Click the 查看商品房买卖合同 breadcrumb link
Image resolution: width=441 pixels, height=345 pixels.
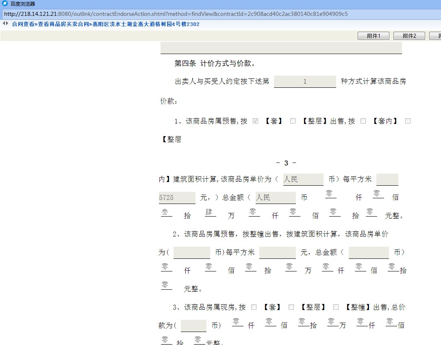click(63, 24)
